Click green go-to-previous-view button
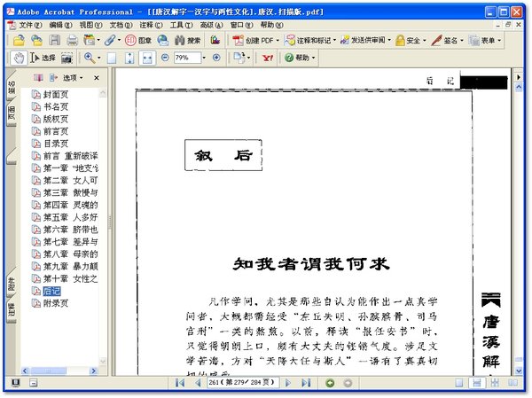The width and height of the screenshot is (532, 398). click(x=330, y=383)
